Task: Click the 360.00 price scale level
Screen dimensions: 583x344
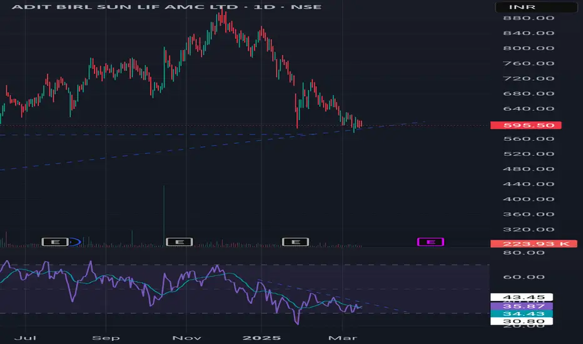Action: [529, 214]
